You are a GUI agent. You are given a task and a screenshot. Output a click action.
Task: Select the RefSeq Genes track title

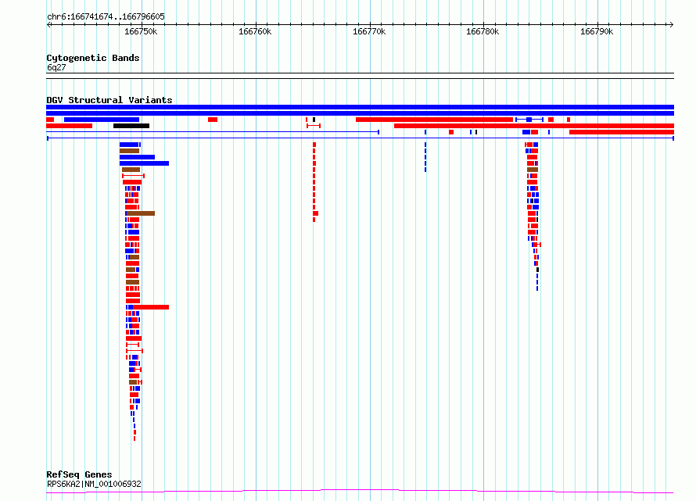[79, 474]
